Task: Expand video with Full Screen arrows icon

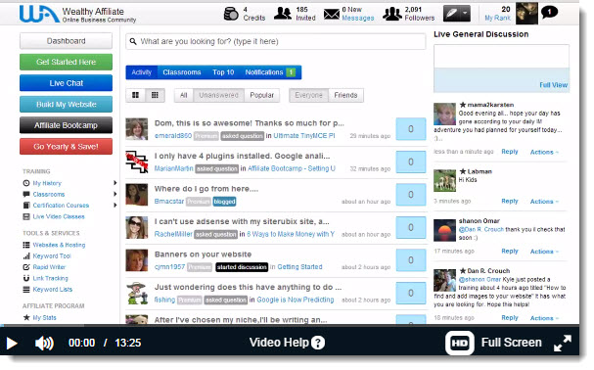Action: click(x=563, y=343)
